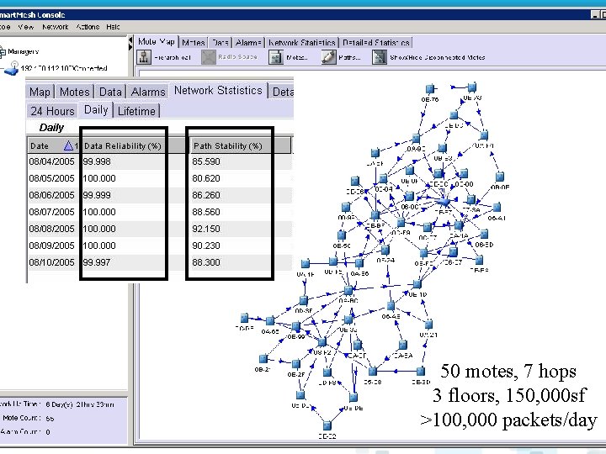Sort by Path Stability (%) column header
The width and height of the screenshot is (606, 454).
[227, 146]
